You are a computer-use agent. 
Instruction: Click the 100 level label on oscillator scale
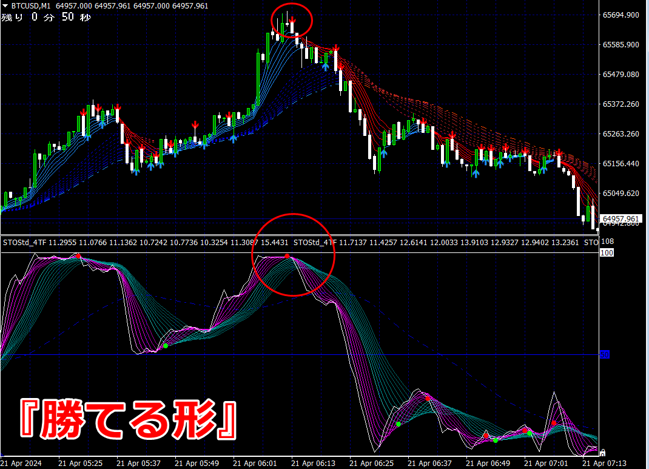(607, 252)
